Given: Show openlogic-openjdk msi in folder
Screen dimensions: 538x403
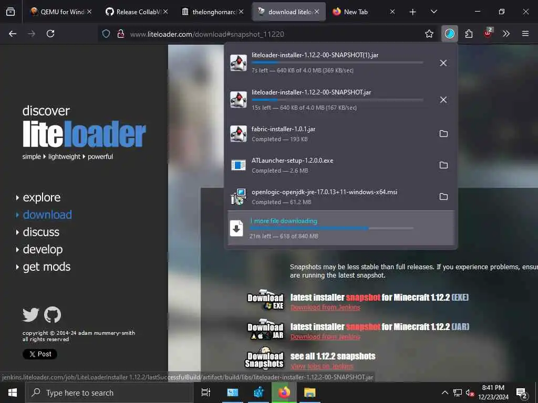Looking at the screenshot, I should (443, 197).
